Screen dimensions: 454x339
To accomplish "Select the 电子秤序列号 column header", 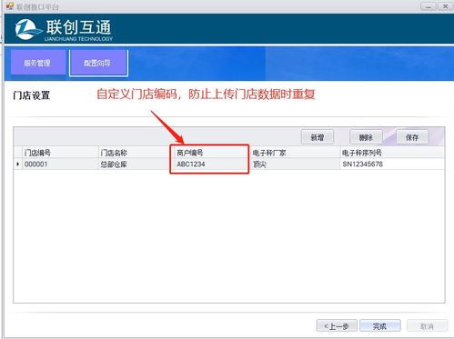I will 392,153.
